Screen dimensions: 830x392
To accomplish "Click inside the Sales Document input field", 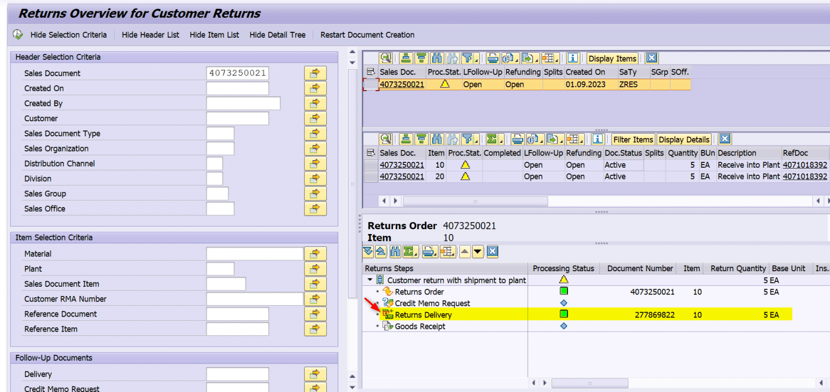I will click(x=238, y=73).
